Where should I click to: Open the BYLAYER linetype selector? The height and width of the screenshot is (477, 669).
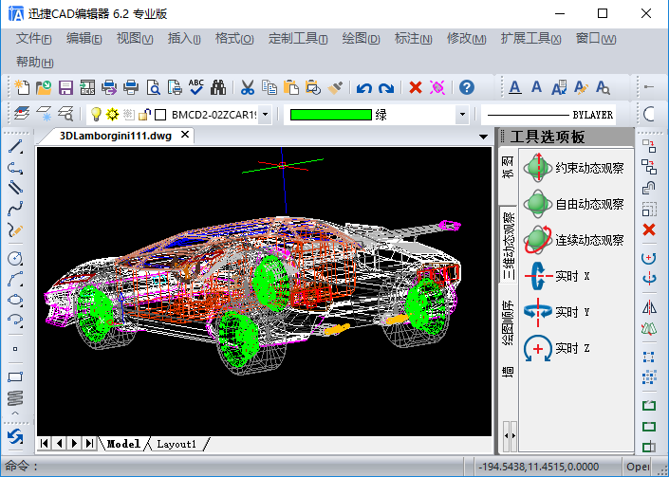tap(548, 115)
